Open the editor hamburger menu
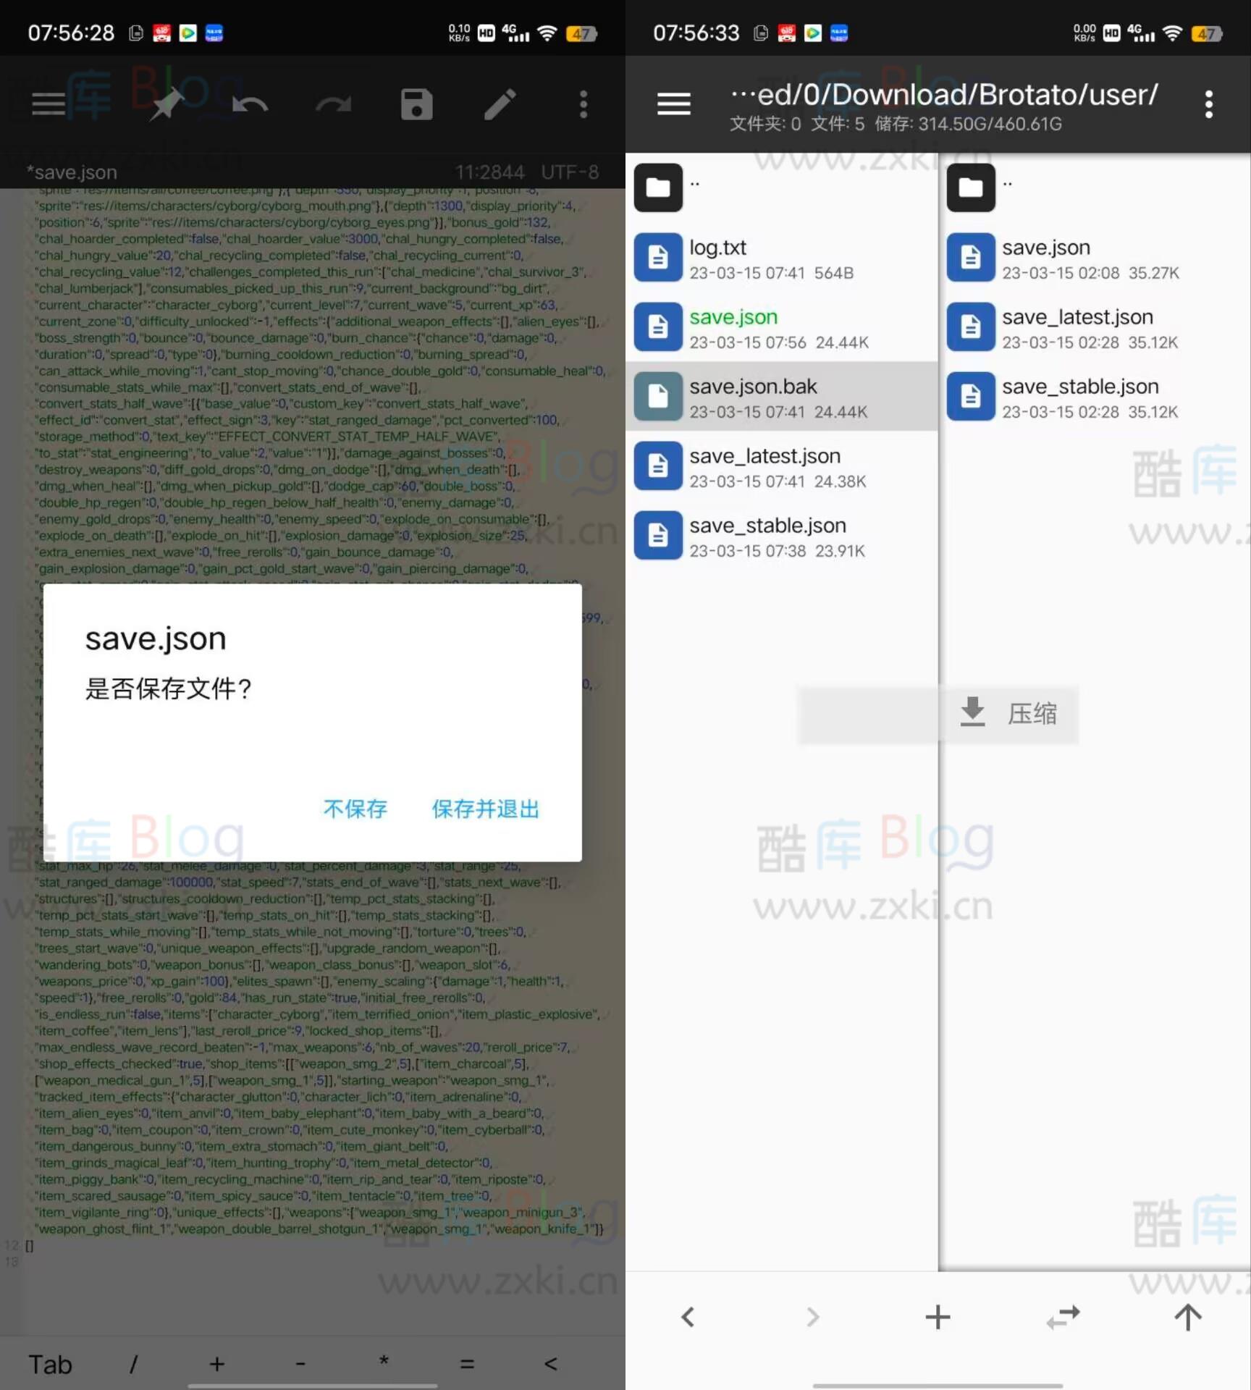The image size is (1251, 1390). coord(49,105)
